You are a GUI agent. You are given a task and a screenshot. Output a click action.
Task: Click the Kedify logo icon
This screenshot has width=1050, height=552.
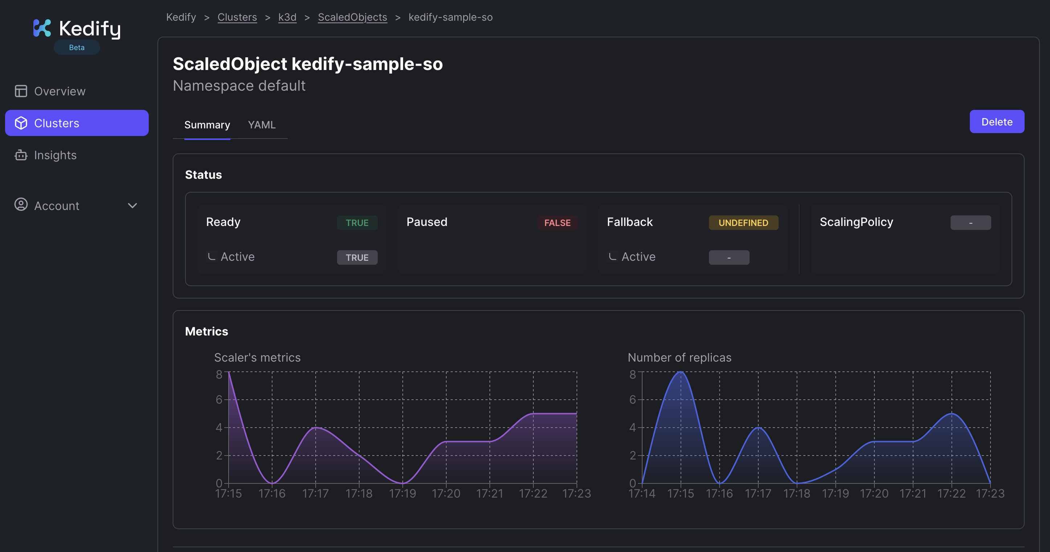click(42, 28)
